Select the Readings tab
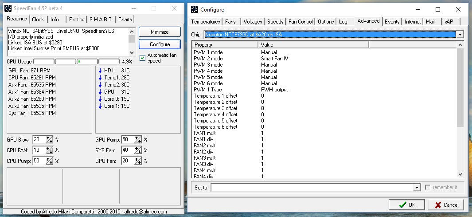 (x=17, y=19)
